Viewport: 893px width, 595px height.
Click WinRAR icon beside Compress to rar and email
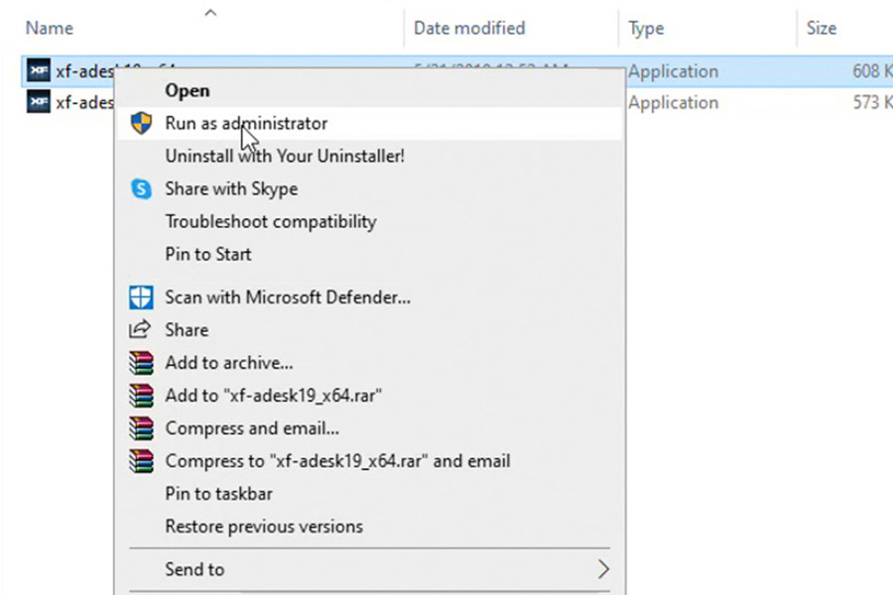pyautogui.click(x=141, y=460)
